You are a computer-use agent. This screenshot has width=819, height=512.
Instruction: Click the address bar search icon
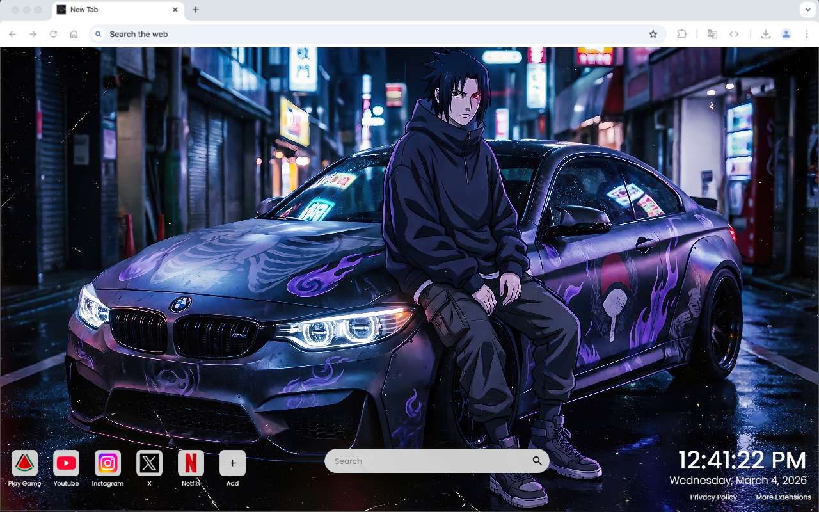pos(98,34)
